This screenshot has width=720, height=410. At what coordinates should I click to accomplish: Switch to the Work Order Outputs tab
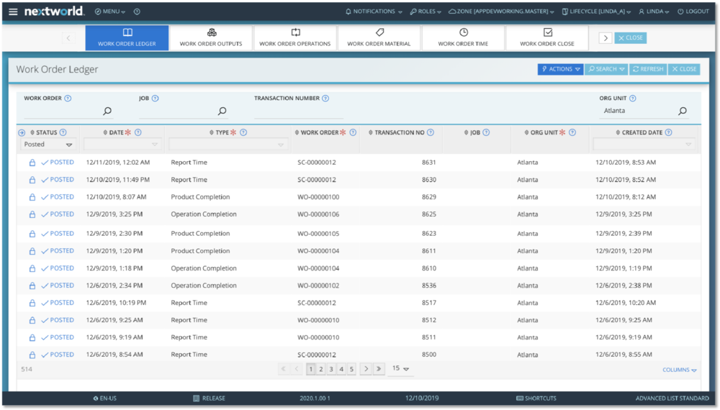pyautogui.click(x=211, y=38)
